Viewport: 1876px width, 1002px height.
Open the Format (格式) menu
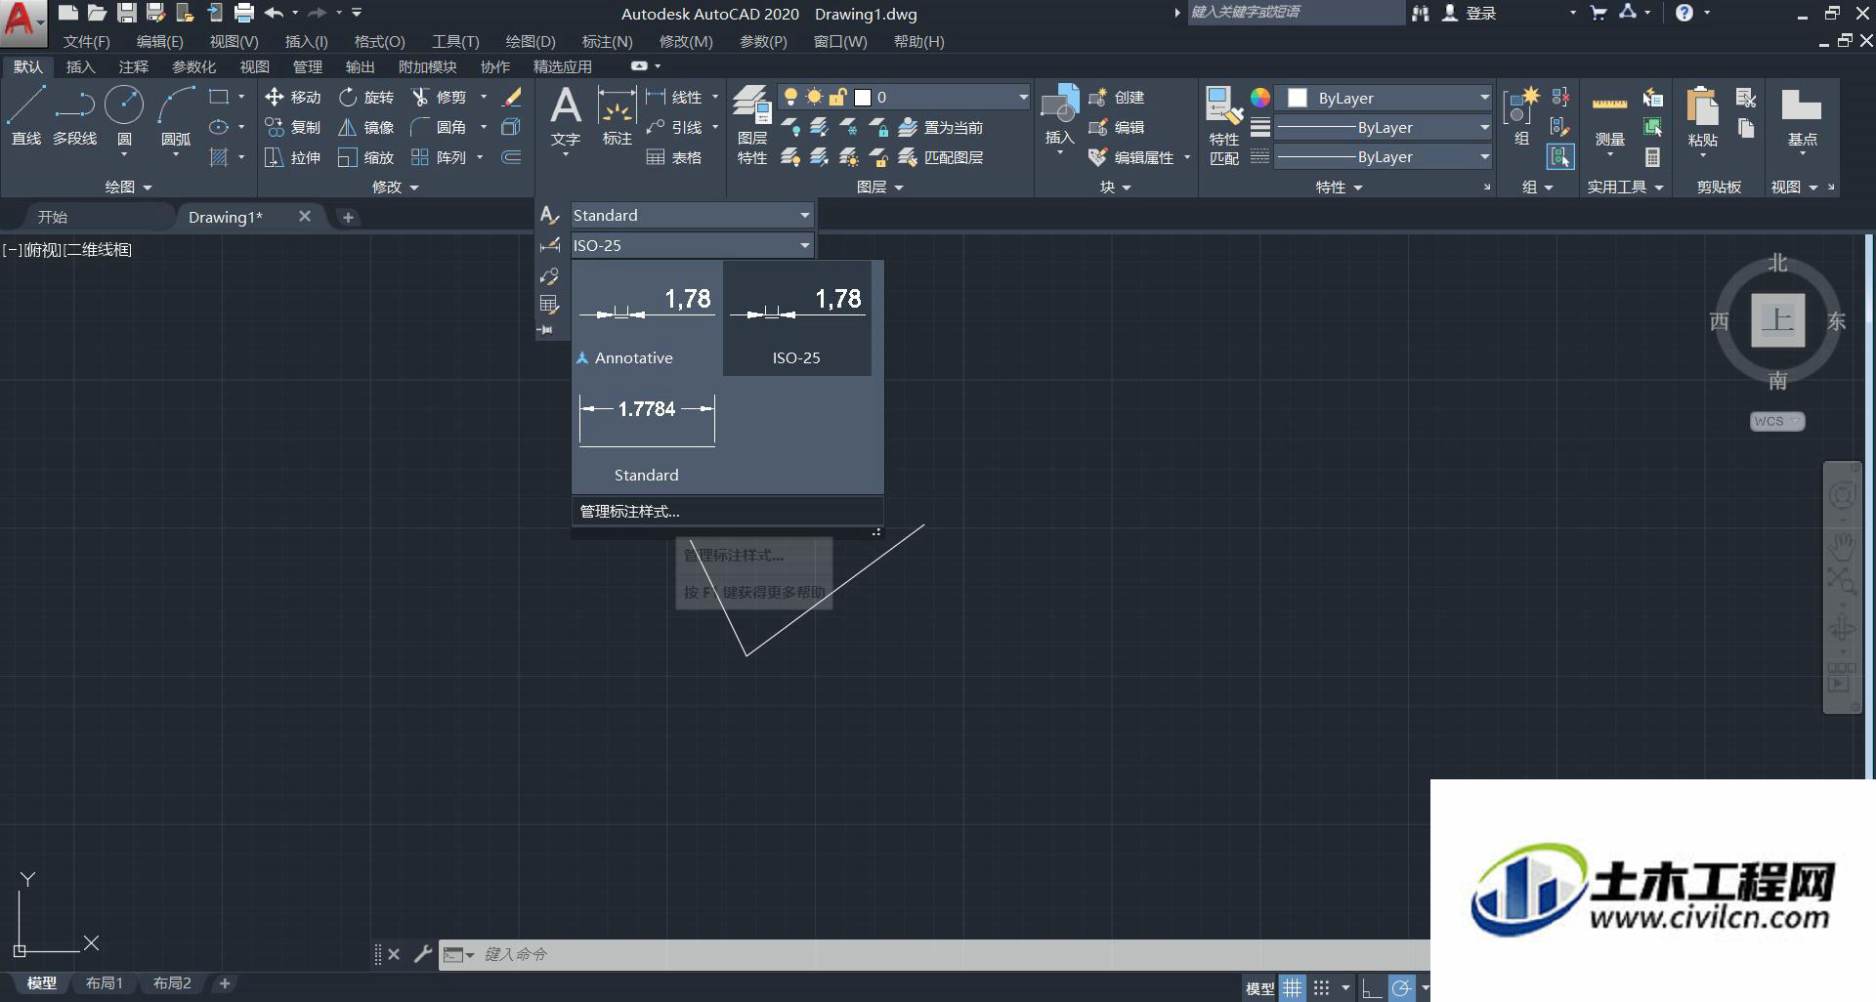tap(379, 42)
